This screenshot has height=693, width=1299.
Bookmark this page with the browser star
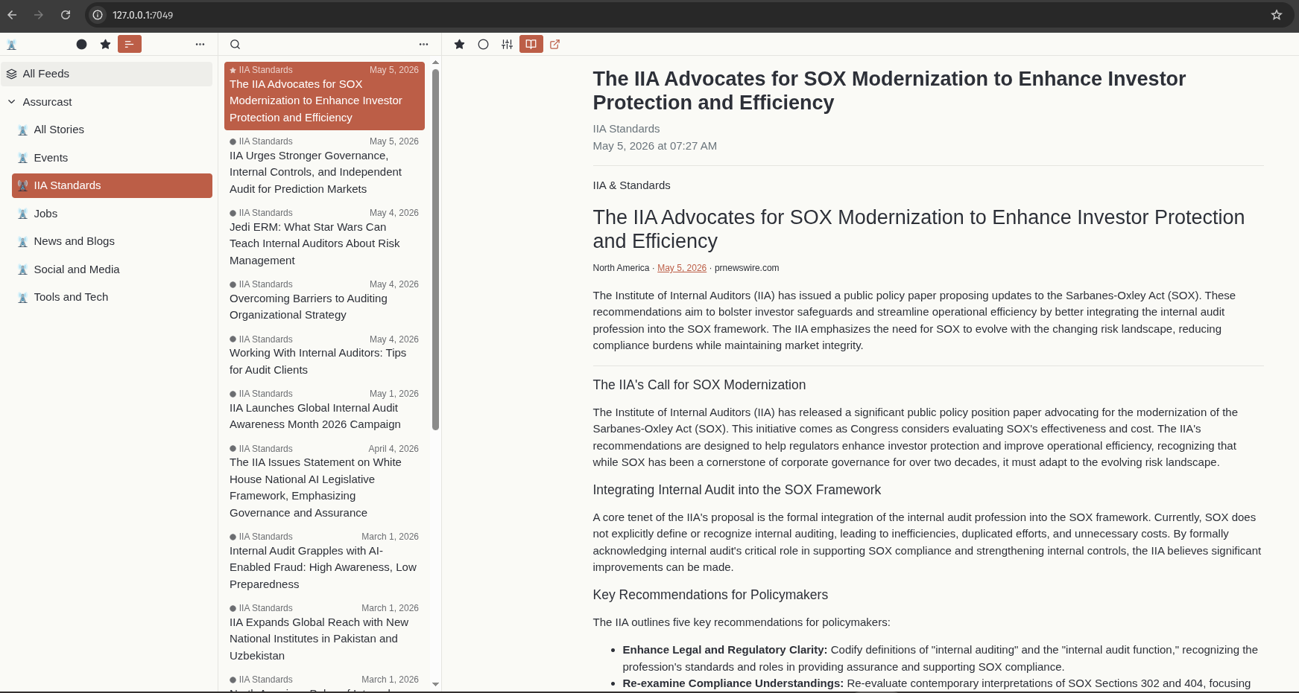pyautogui.click(x=1277, y=15)
